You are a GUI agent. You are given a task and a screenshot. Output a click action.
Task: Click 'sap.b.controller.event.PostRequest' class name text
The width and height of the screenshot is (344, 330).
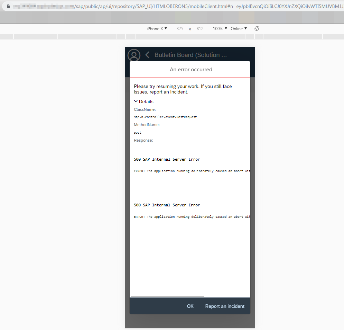click(x=165, y=117)
